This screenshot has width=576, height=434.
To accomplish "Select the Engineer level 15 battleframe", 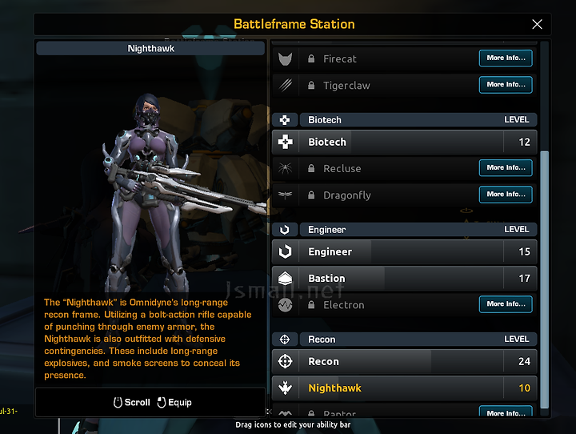I will [404, 252].
